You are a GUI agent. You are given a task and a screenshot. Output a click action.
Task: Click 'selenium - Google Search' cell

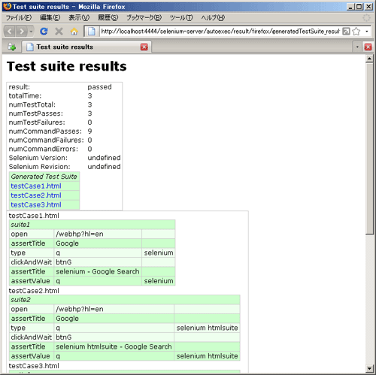pyautogui.click(x=98, y=271)
